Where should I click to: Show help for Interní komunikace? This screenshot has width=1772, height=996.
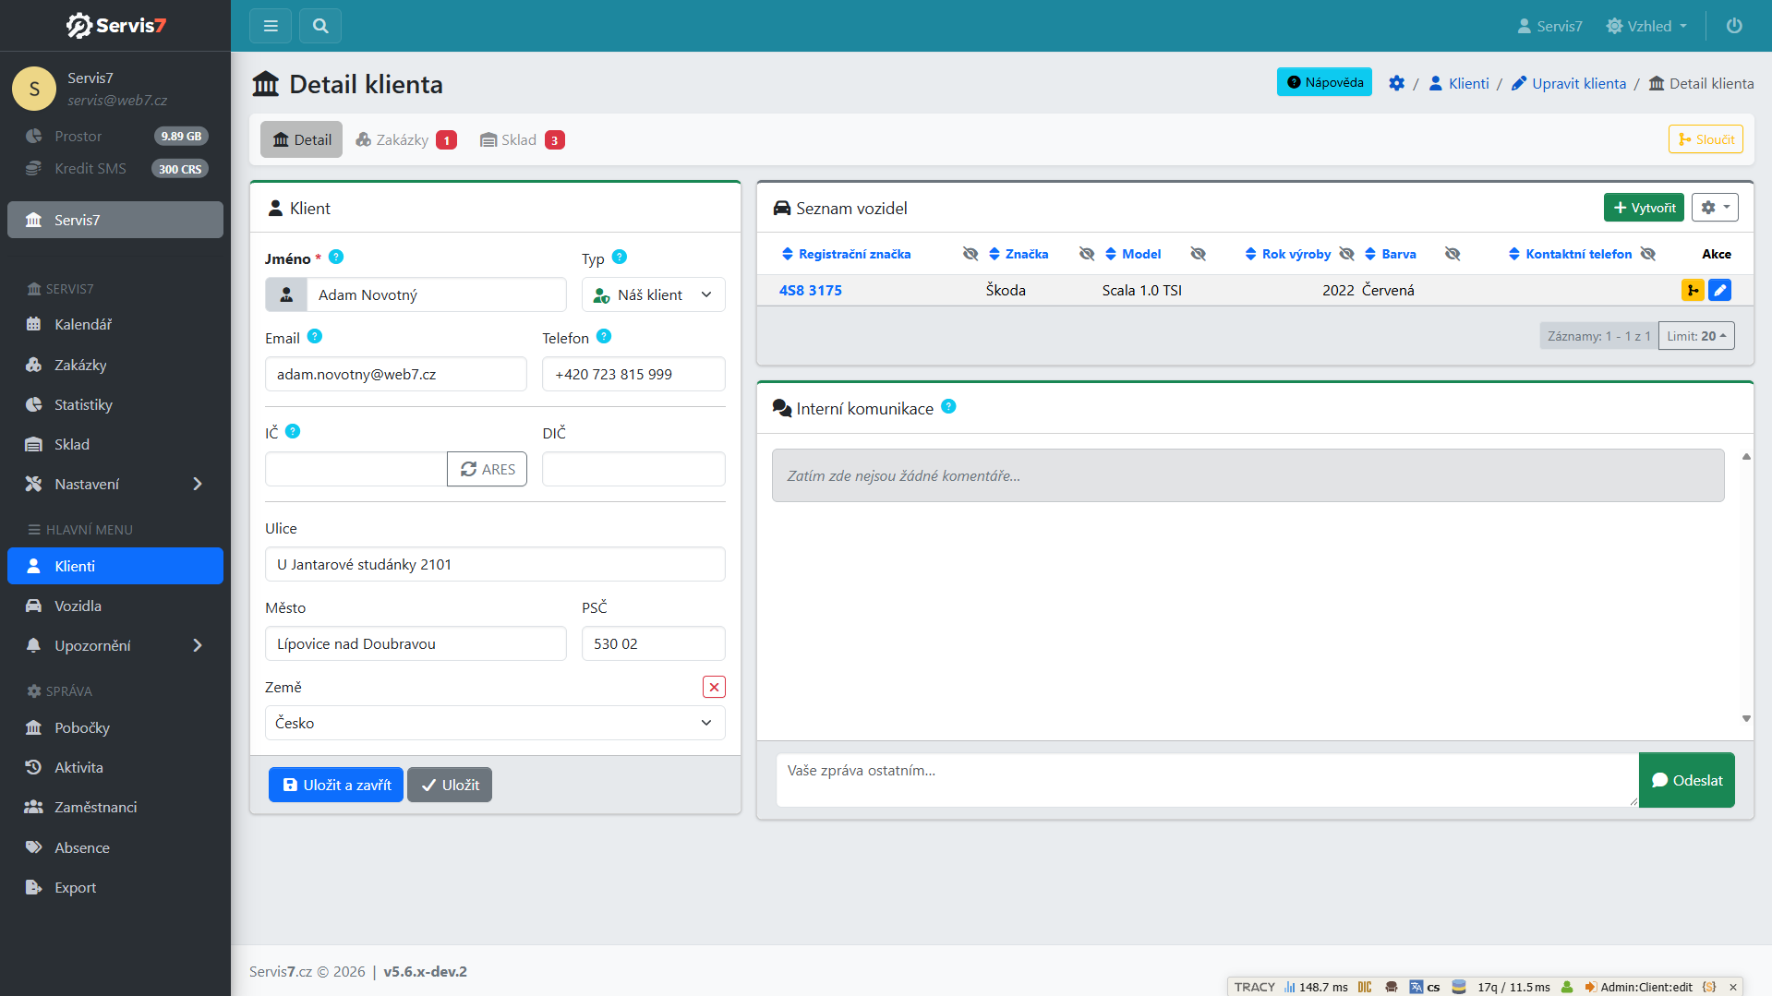(x=948, y=407)
